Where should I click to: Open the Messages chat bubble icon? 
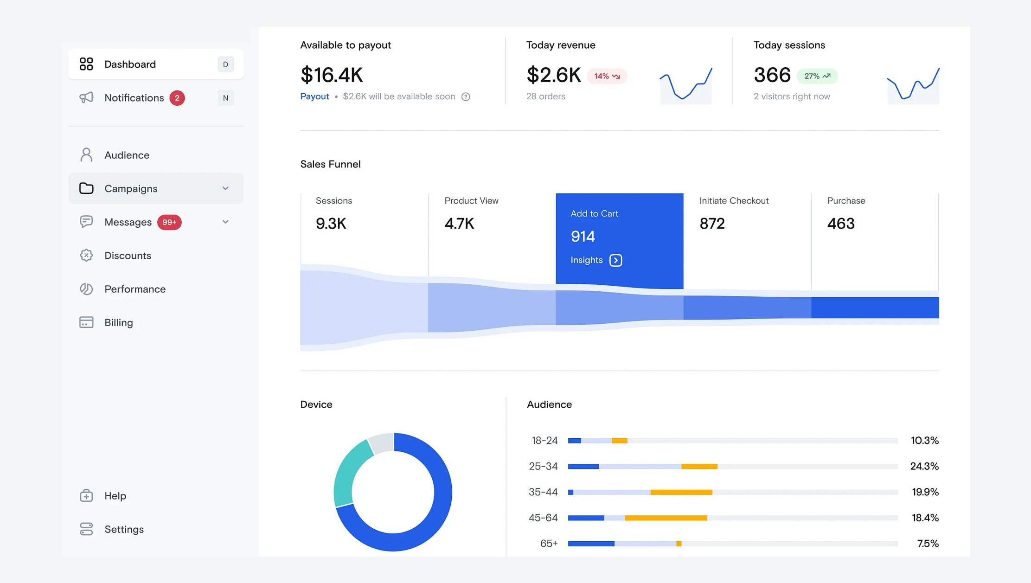coord(87,222)
